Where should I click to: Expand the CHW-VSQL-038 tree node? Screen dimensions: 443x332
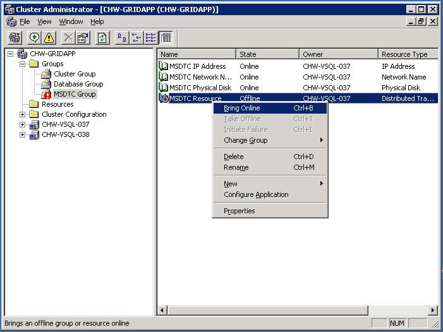pos(22,134)
